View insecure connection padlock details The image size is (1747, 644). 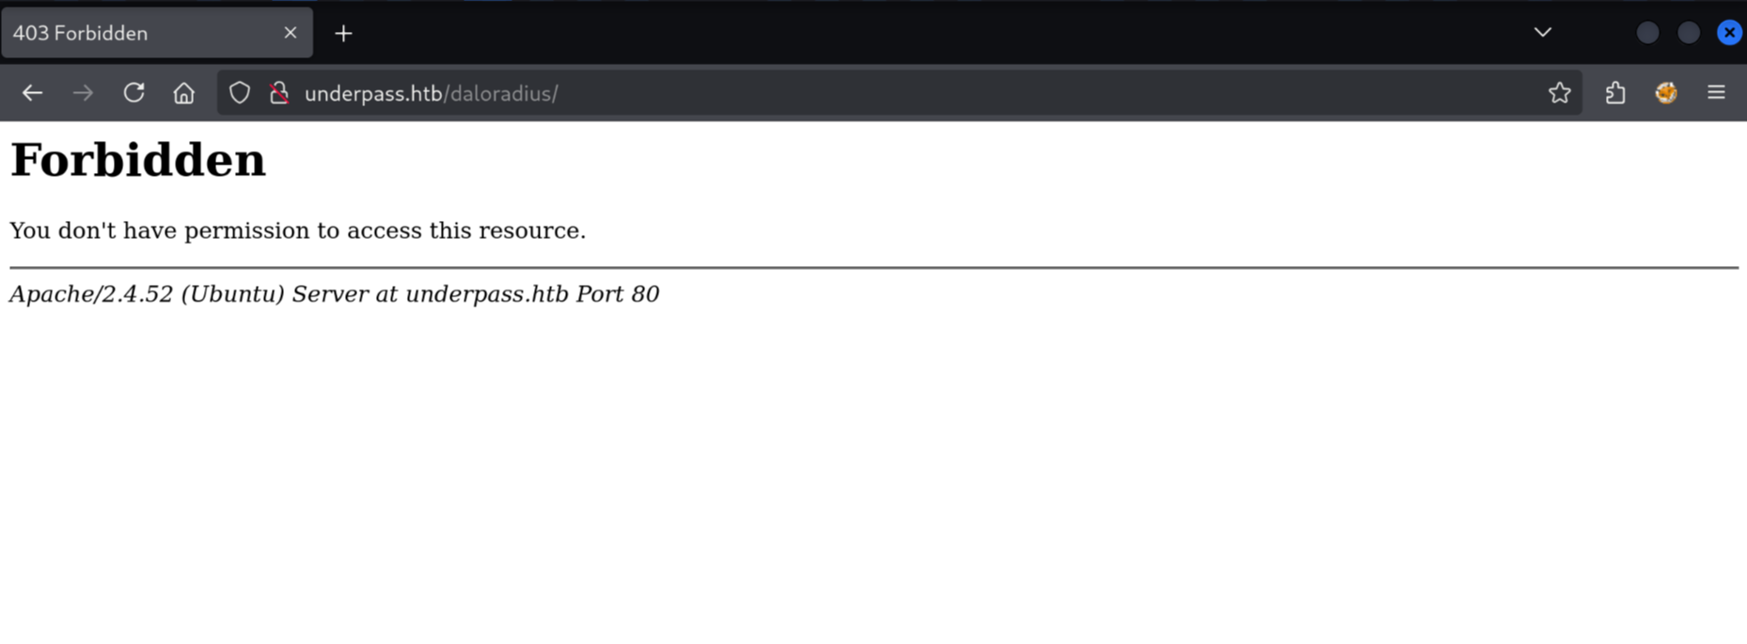pos(279,93)
